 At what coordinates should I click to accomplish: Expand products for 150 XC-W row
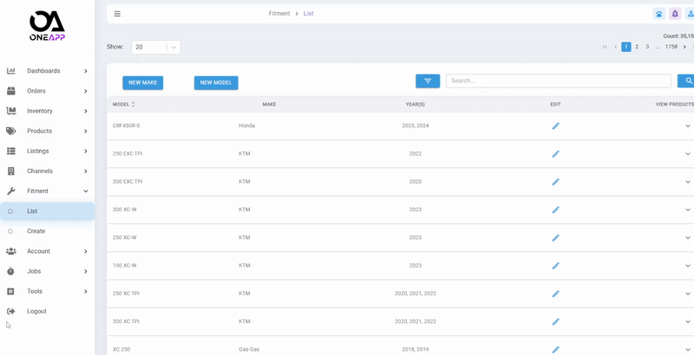click(688, 265)
